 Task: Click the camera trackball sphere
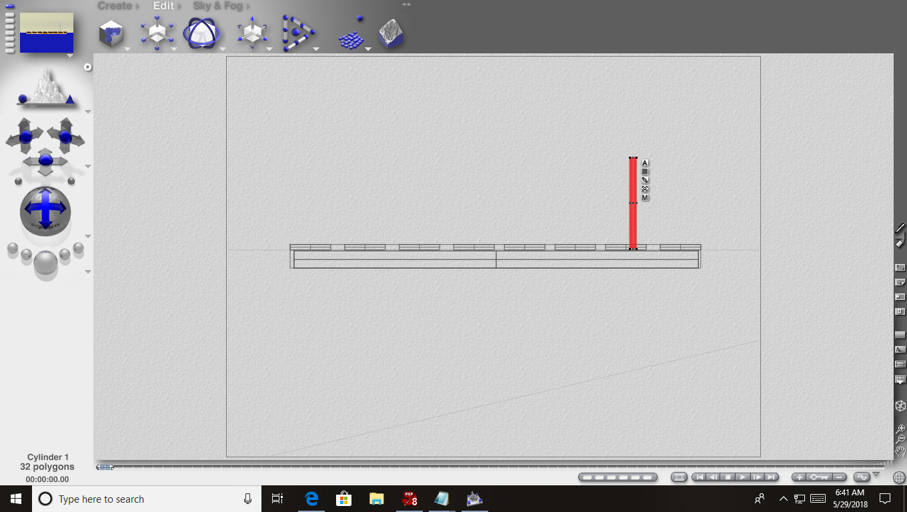coord(45,211)
